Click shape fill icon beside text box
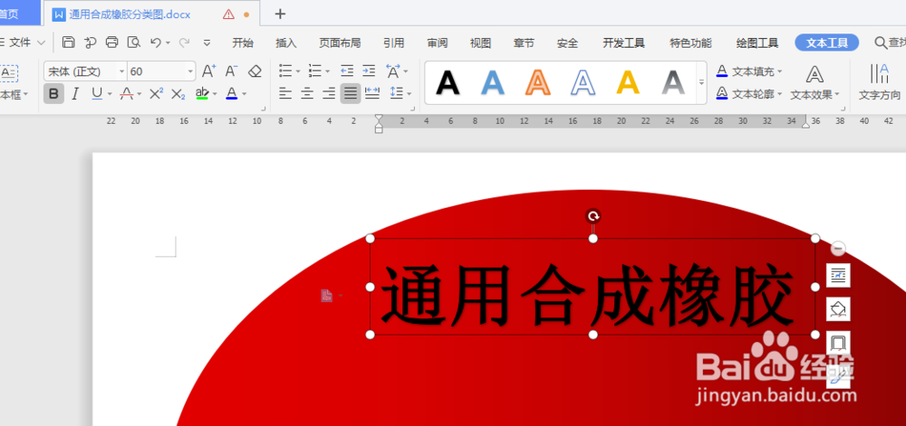 coord(838,309)
